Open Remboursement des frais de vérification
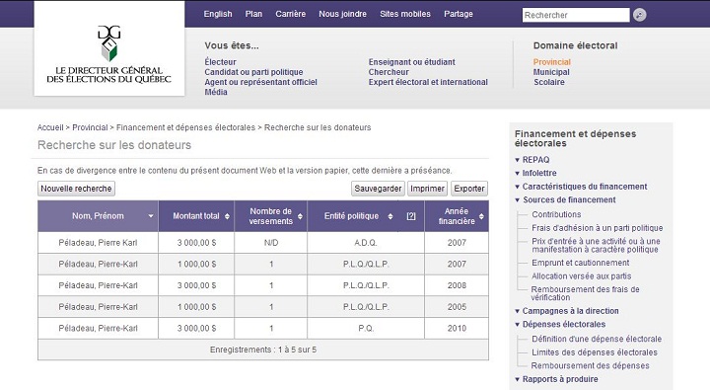Image resolution: width=710 pixels, height=390 pixels. 585,293
